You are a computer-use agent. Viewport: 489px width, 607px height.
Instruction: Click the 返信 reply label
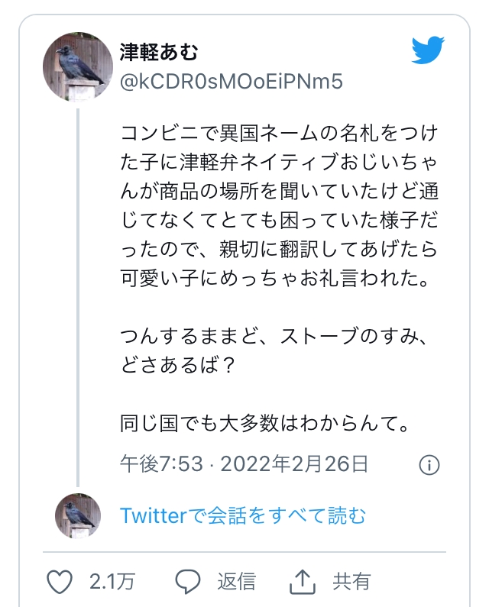[x=236, y=582]
